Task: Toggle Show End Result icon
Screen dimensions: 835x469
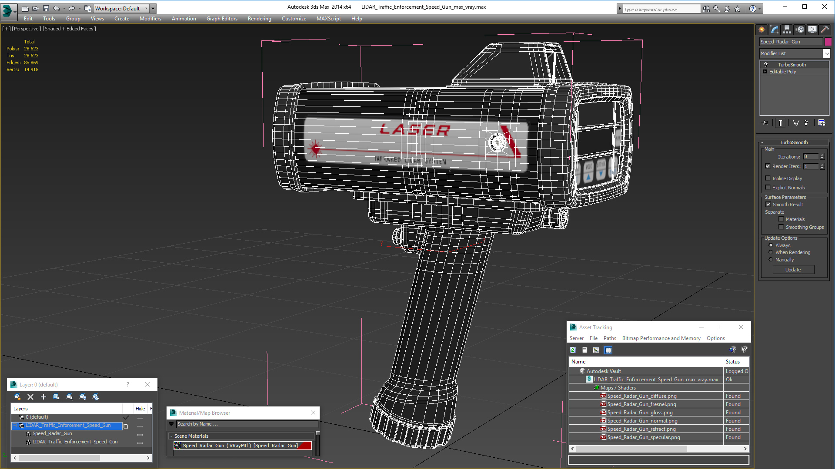Action: pyautogui.click(x=781, y=123)
